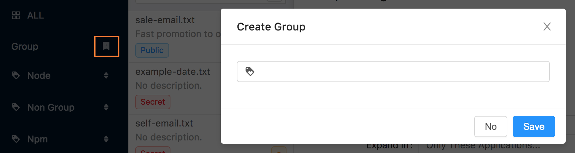The image size is (575, 153).
Task: Close the Create Group dialog
Action: [x=547, y=26]
